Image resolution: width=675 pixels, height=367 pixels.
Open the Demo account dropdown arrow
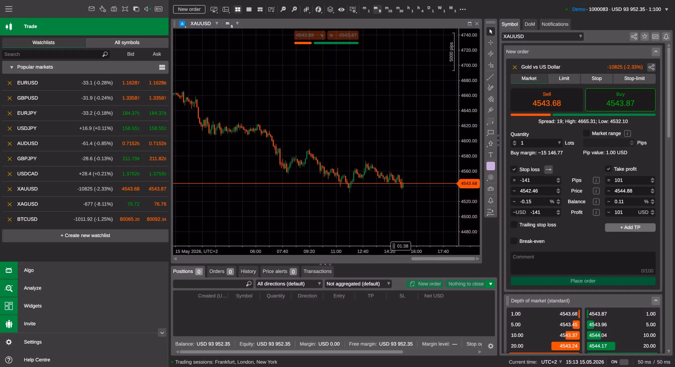pyautogui.click(x=667, y=10)
